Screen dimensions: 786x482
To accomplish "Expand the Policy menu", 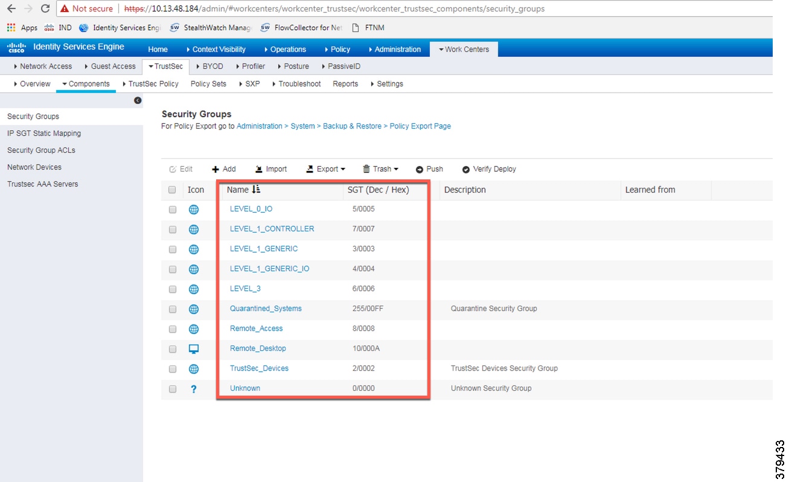I will [337, 50].
